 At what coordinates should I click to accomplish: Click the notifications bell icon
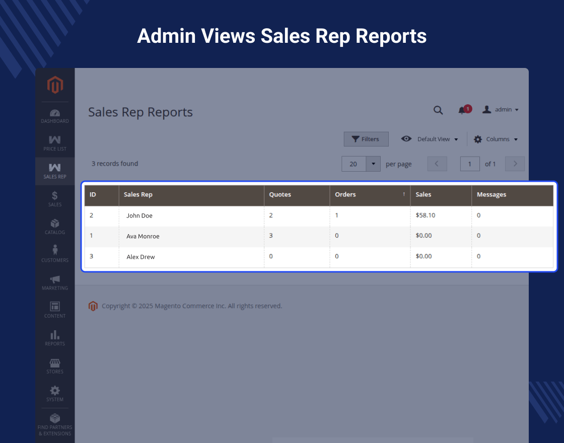(x=462, y=110)
